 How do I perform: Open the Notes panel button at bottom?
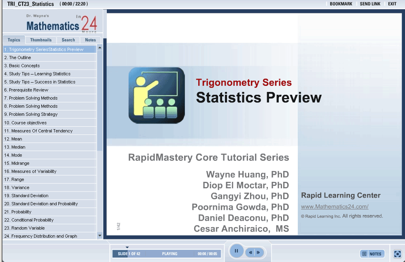click(x=372, y=254)
